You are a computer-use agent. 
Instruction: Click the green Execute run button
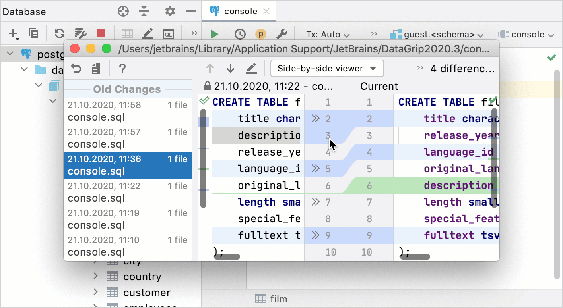click(214, 34)
